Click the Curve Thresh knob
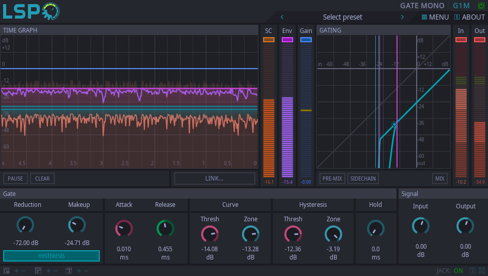 tap(209, 234)
